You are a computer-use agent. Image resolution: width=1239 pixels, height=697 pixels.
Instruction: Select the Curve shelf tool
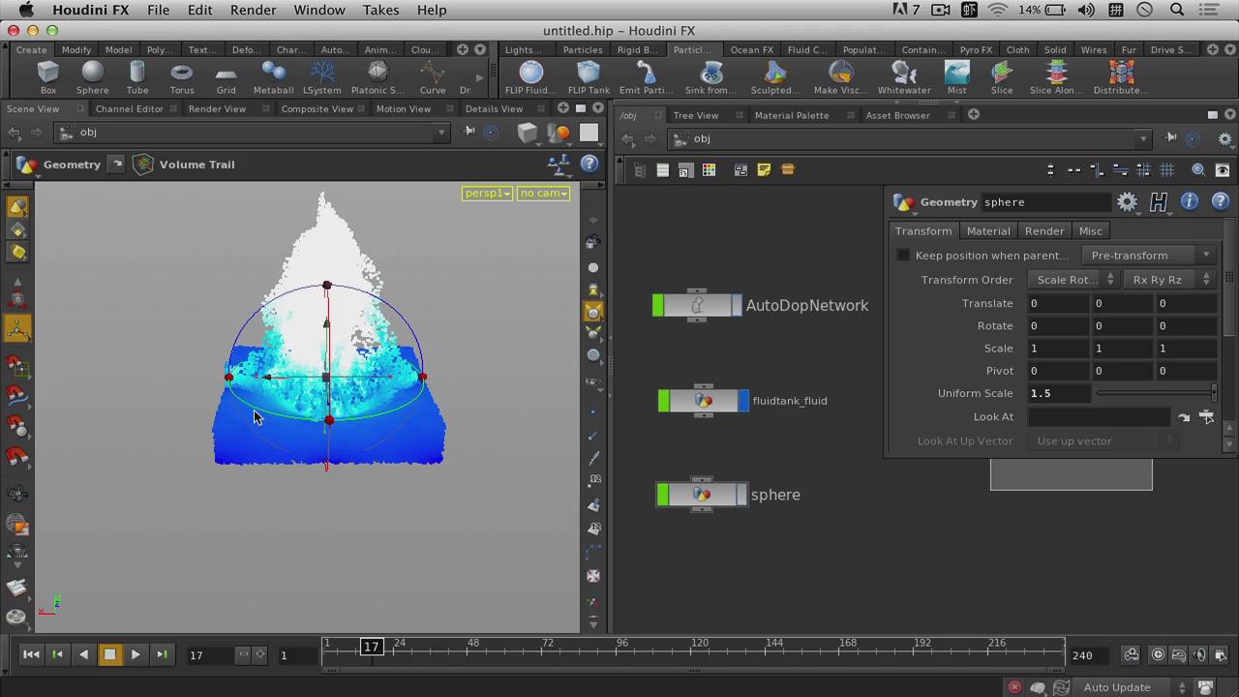pos(433,77)
